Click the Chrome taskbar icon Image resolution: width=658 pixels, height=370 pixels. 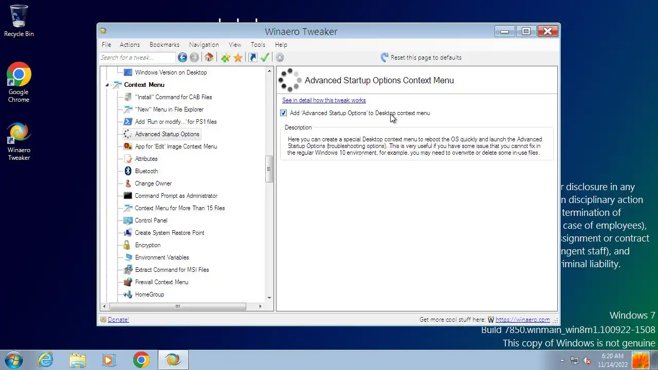(141, 360)
